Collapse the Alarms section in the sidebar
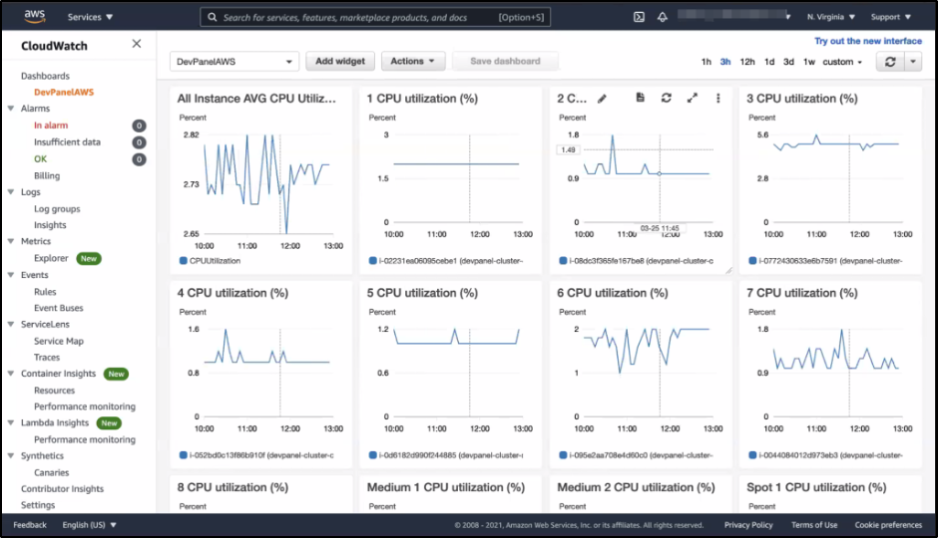 point(11,108)
